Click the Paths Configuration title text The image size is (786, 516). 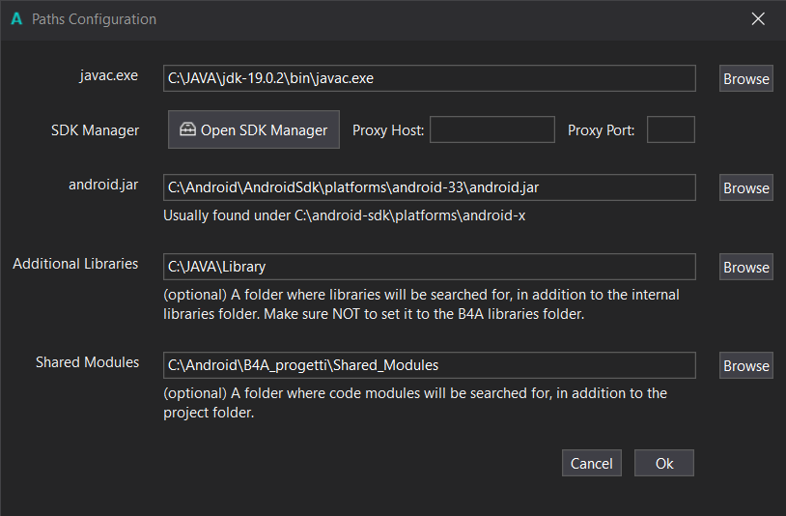click(x=94, y=19)
